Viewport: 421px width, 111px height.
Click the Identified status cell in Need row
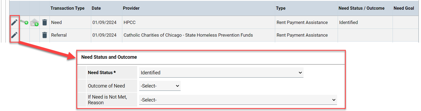coord(348,22)
